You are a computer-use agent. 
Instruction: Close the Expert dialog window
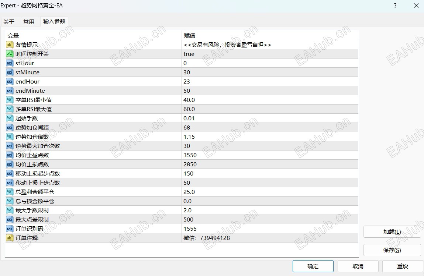[416, 6]
